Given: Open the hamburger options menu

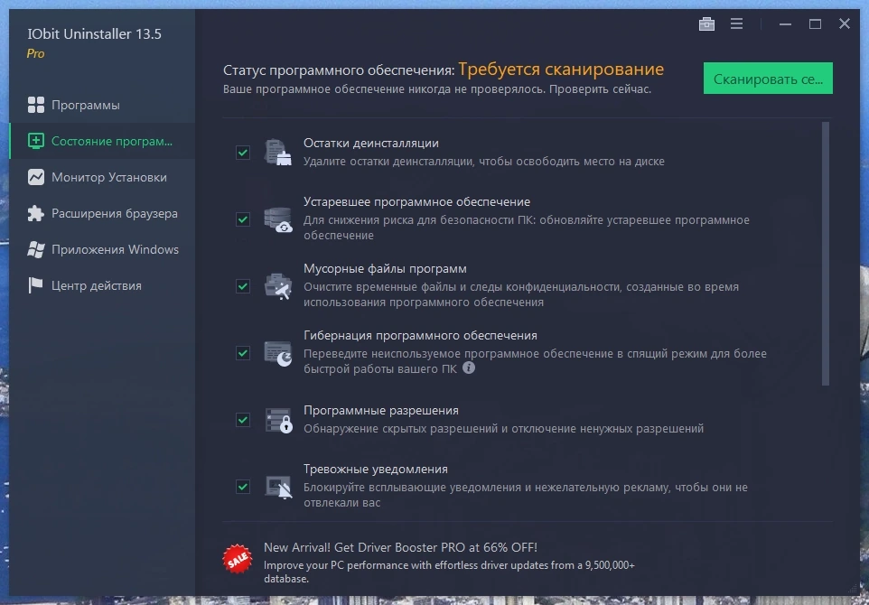Looking at the screenshot, I should tap(736, 23).
